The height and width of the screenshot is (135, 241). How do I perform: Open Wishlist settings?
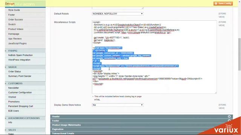[x=12, y=97]
